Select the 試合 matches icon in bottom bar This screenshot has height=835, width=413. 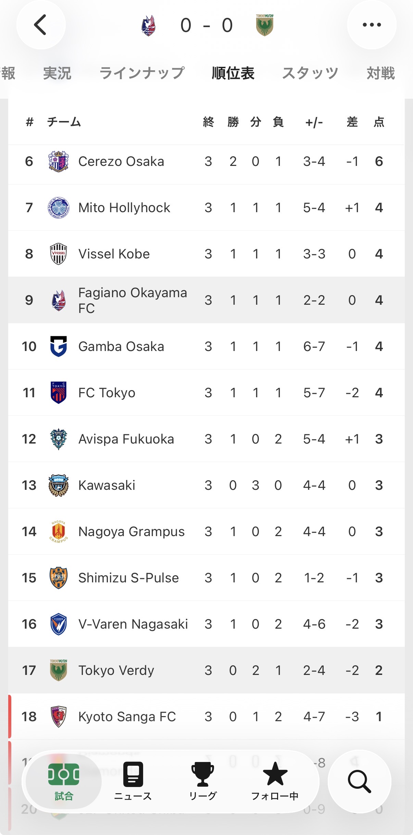pos(64,782)
